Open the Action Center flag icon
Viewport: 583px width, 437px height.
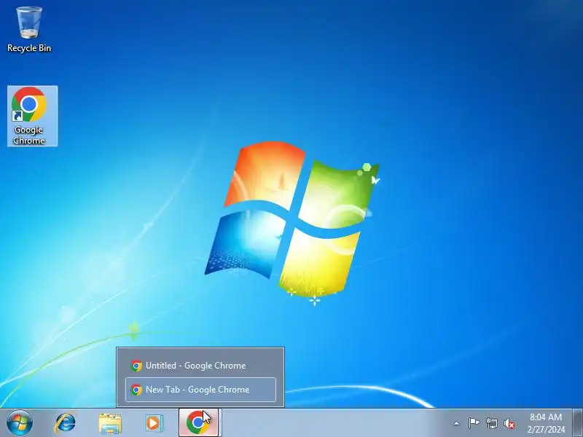tap(474, 423)
